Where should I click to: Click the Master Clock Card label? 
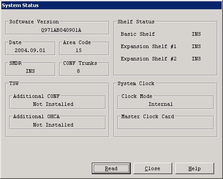coord(147,116)
